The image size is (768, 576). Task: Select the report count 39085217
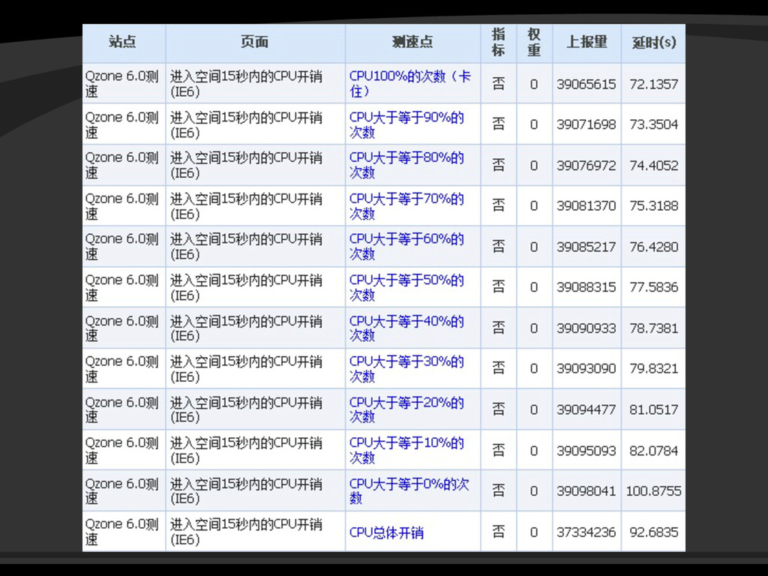(x=586, y=247)
